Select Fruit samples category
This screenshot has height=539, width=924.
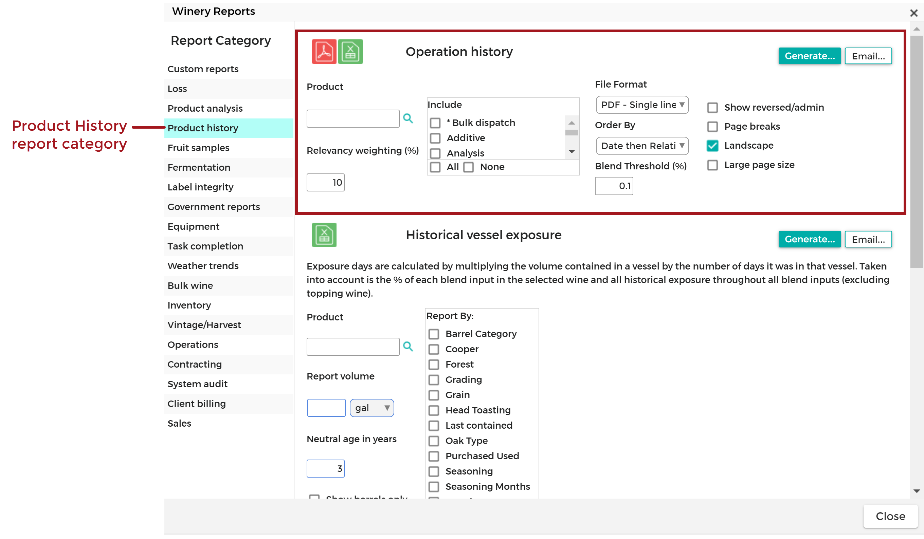pos(229,148)
